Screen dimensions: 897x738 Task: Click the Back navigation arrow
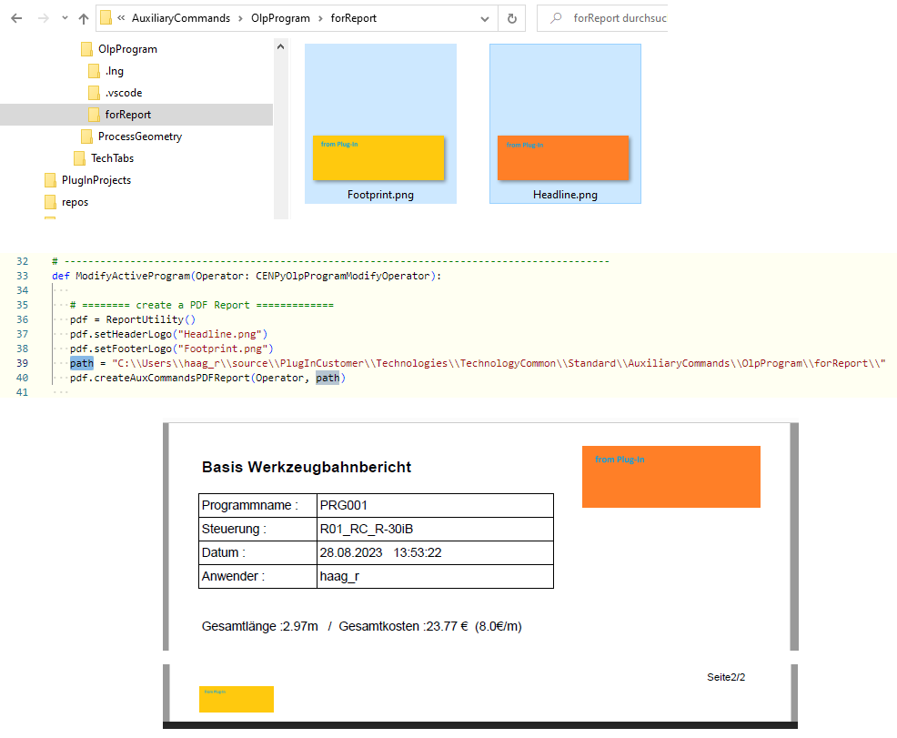click(15, 18)
